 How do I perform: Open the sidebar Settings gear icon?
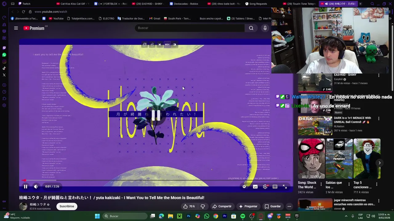4,105
